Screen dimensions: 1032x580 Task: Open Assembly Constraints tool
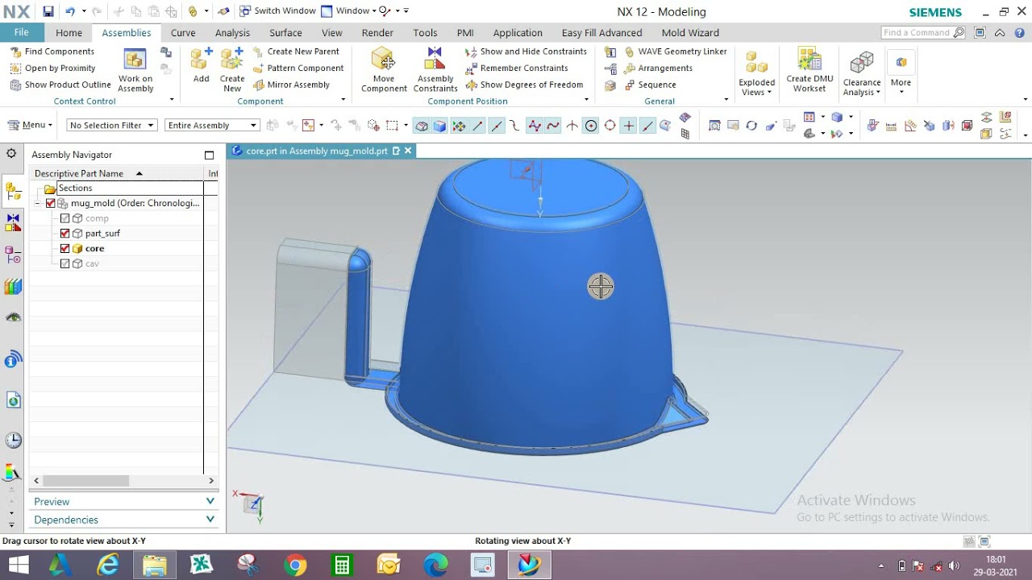point(435,70)
